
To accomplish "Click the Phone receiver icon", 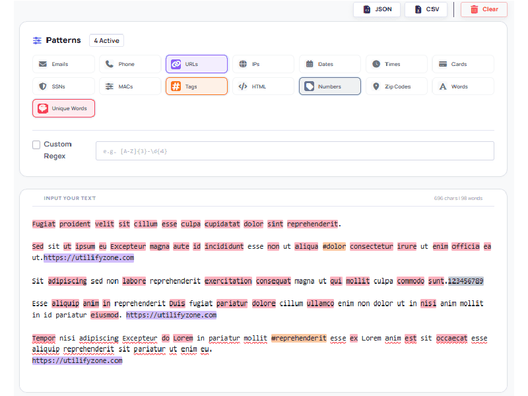I will point(109,63).
